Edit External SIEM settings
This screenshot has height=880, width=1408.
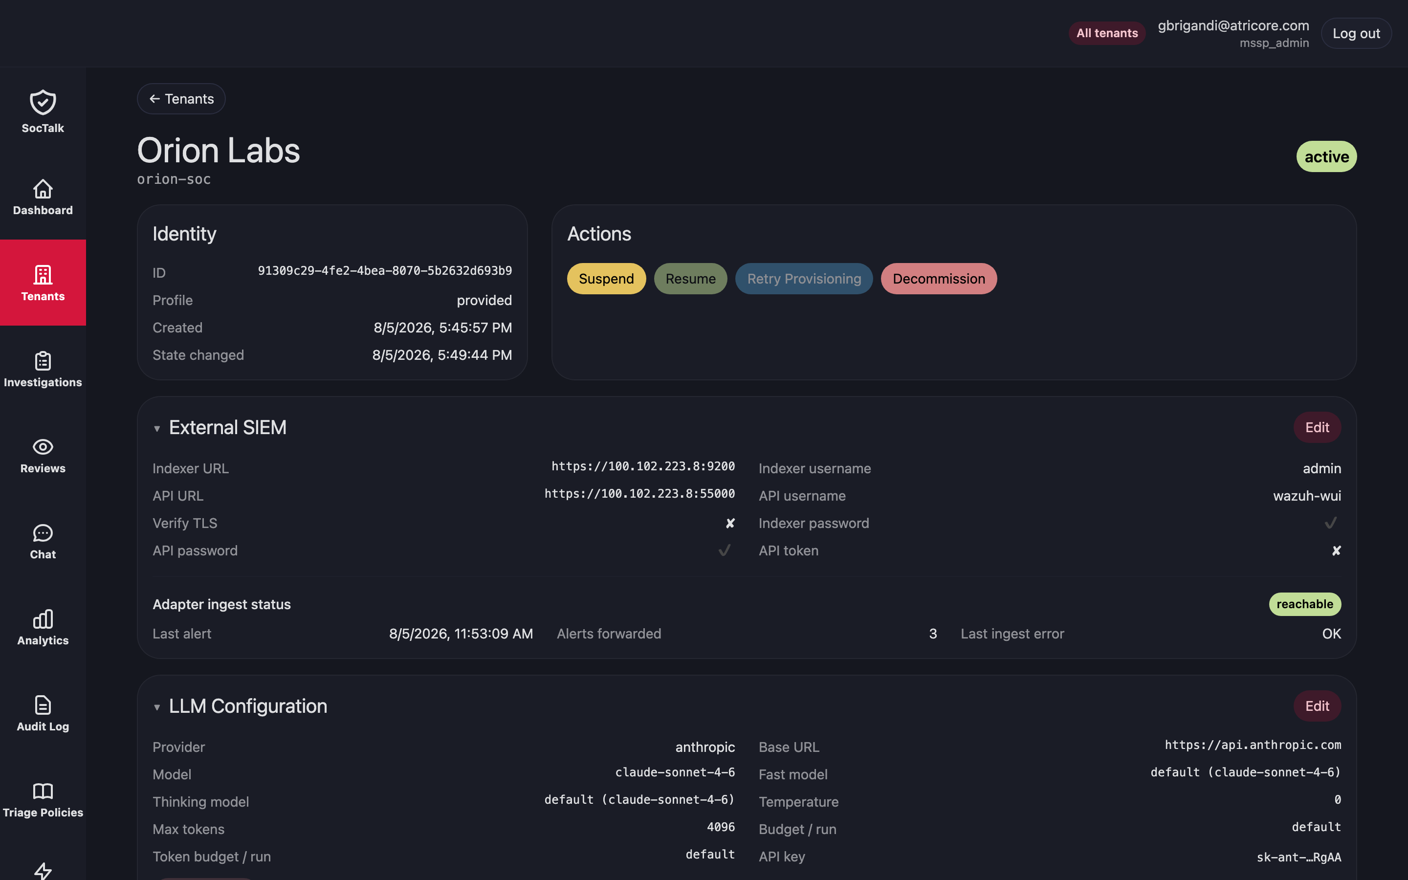[1317, 428]
